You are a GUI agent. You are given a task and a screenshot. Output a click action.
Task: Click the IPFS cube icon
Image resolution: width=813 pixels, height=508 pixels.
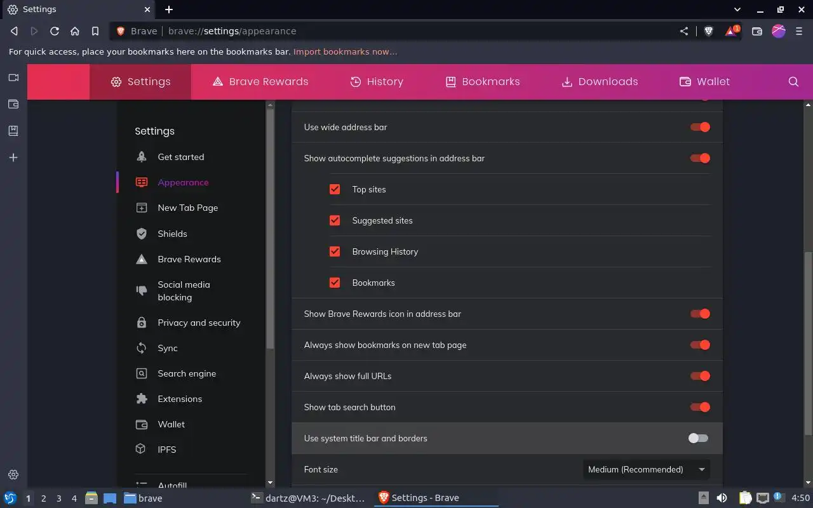(x=141, y=449)
